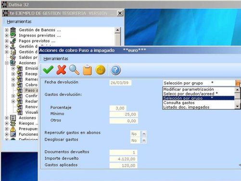Click the Visuali item icon
This screenshot has height=181, width=241.
20,112
